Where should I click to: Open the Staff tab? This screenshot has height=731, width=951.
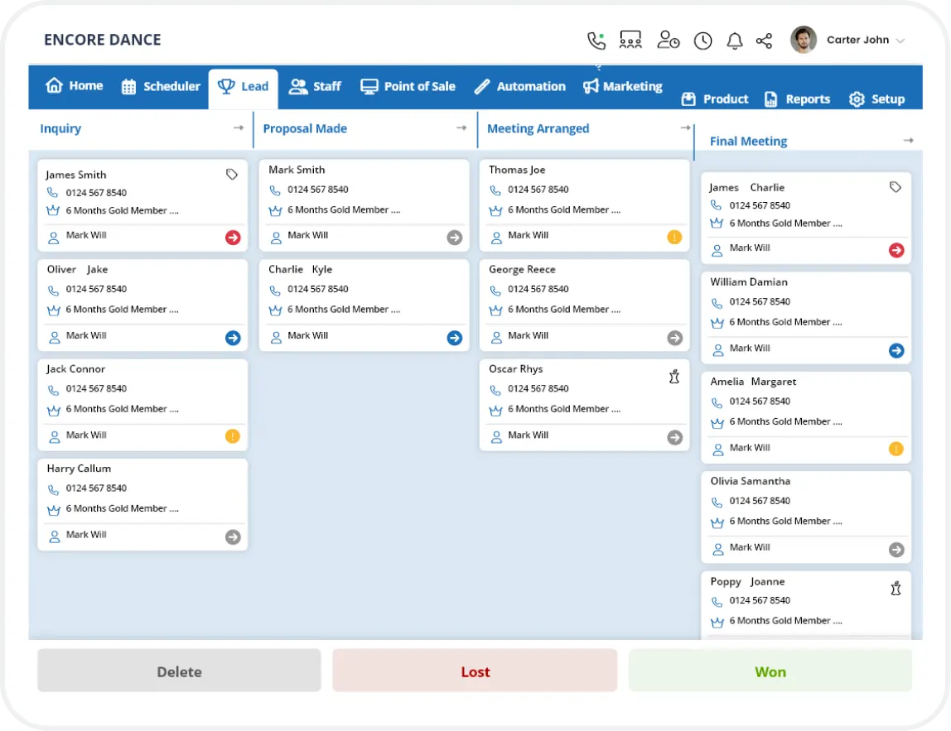click(x=315, y=87)
